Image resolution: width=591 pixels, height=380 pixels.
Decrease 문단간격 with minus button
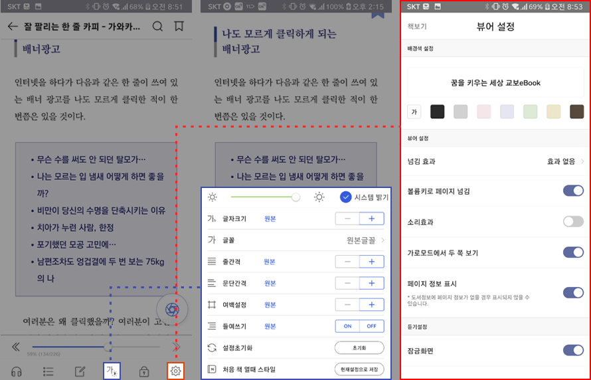[x=347, y=283]
